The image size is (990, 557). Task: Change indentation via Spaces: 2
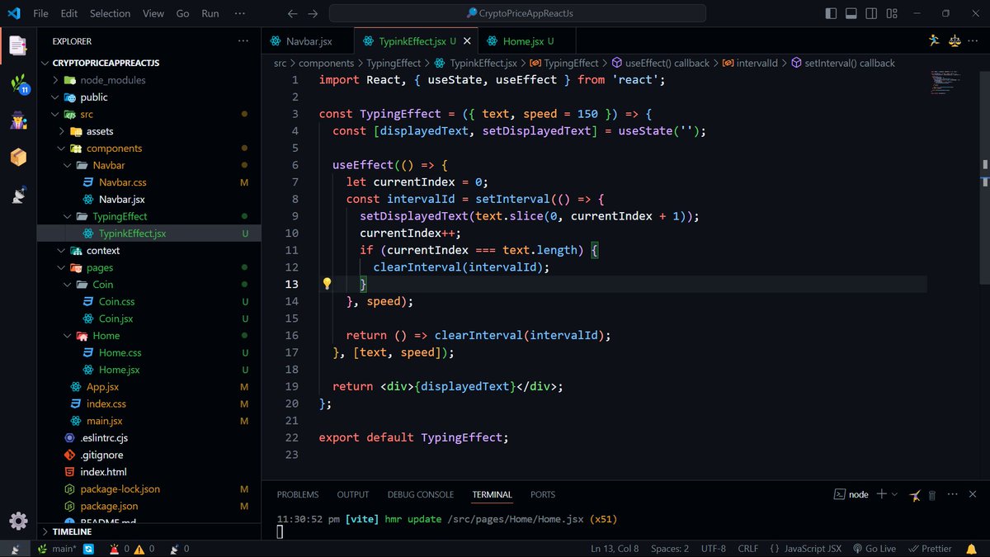point(670,549)
